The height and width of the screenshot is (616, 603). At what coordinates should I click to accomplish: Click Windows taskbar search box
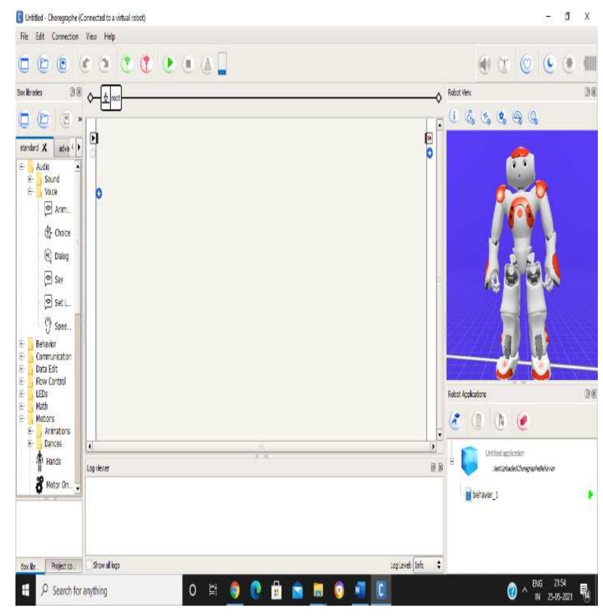click(x=109, y=590)
